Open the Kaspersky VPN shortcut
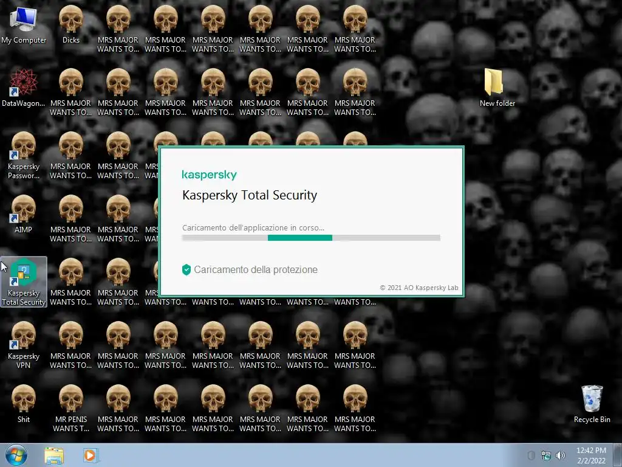This screenshot has height=467, width=622. 24,345
